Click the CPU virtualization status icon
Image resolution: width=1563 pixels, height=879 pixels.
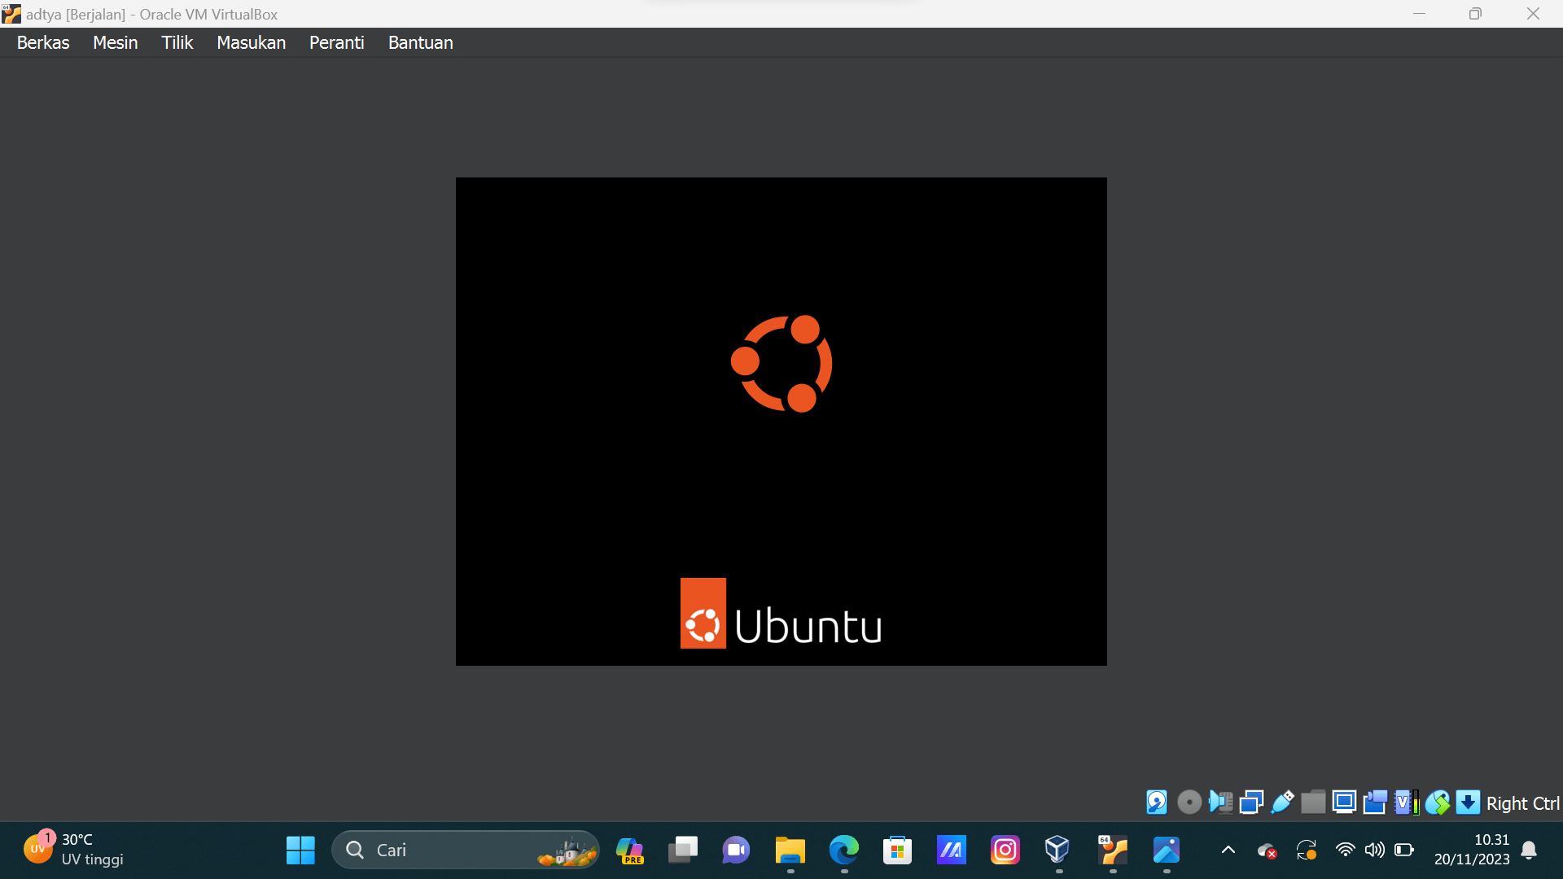pos(1406,802)
